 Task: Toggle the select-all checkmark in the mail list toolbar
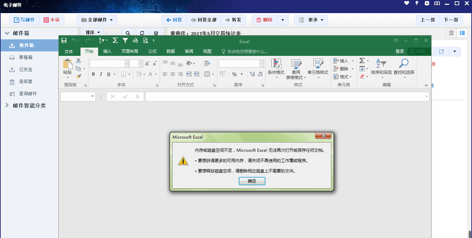pyautogui.click(x=156, y=33)
